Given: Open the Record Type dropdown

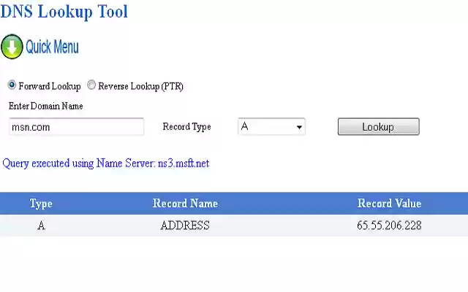Looking at the screenshot, I should pyautogui.click(x=271, y=126).
